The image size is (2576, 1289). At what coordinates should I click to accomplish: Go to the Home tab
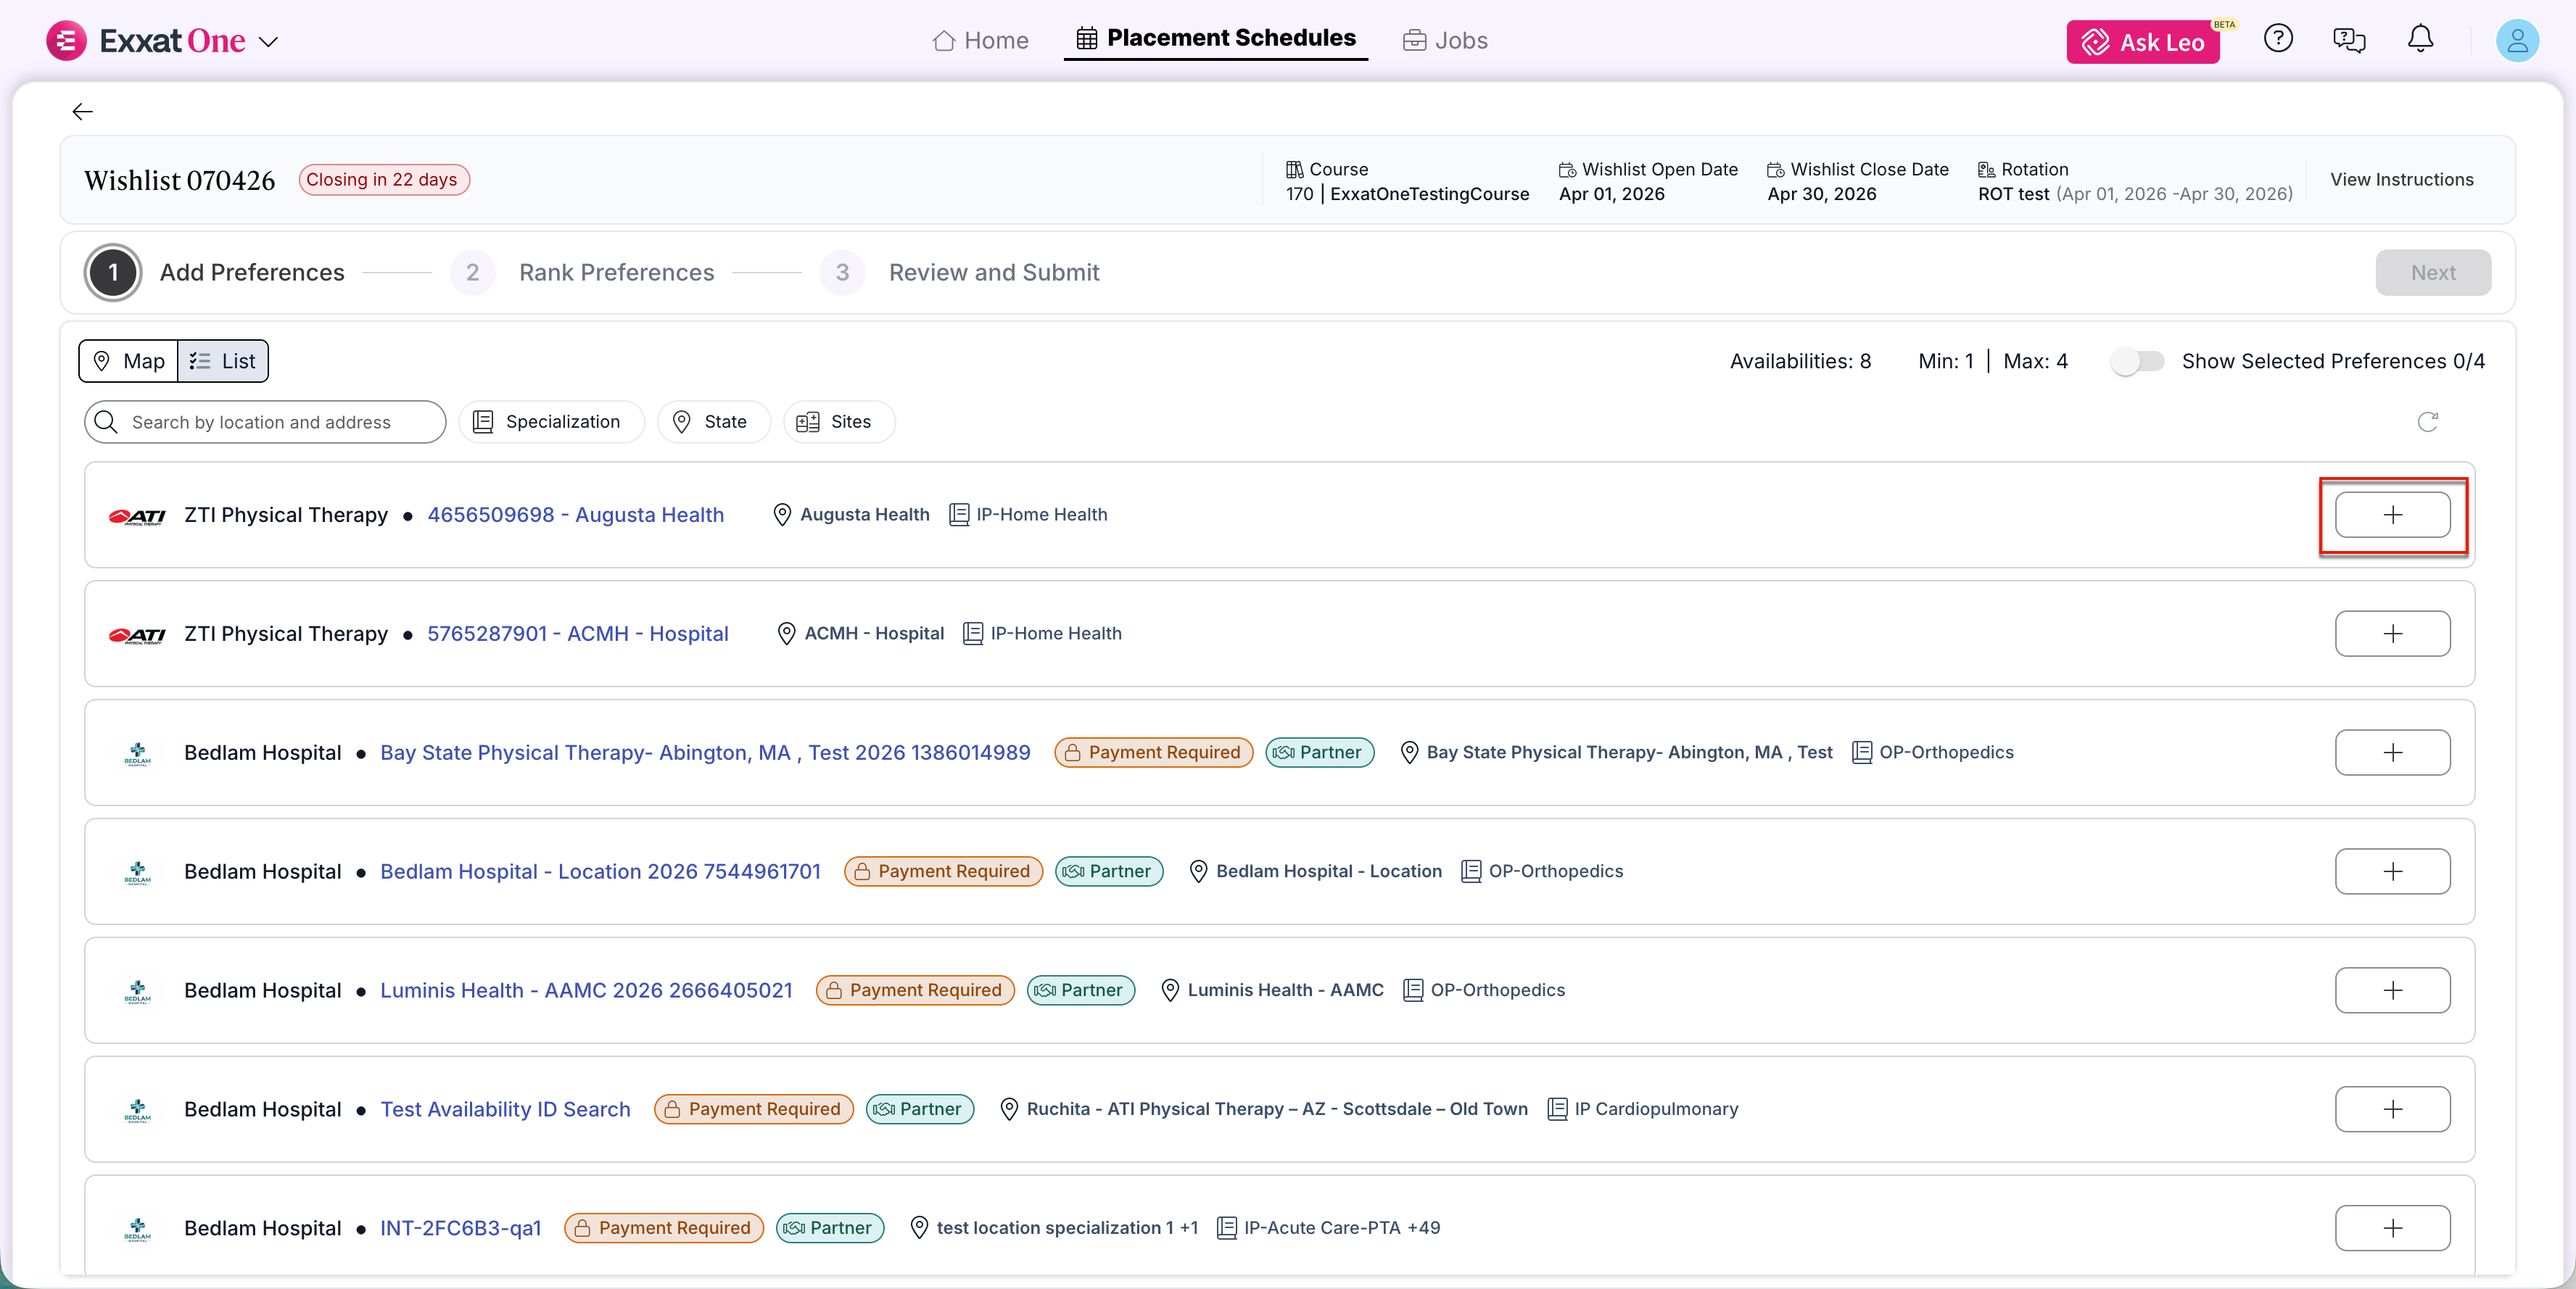point(980,41)
